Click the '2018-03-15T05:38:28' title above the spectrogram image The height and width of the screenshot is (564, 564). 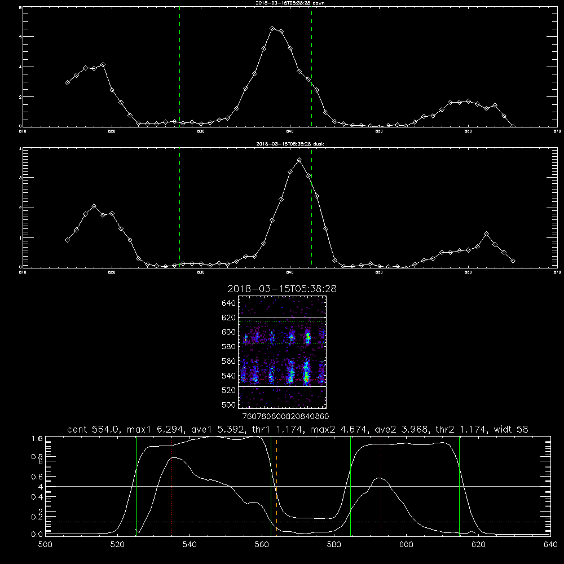click(282, 289)
